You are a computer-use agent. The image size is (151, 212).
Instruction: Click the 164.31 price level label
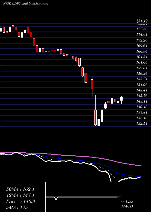[x=142, y=57]
